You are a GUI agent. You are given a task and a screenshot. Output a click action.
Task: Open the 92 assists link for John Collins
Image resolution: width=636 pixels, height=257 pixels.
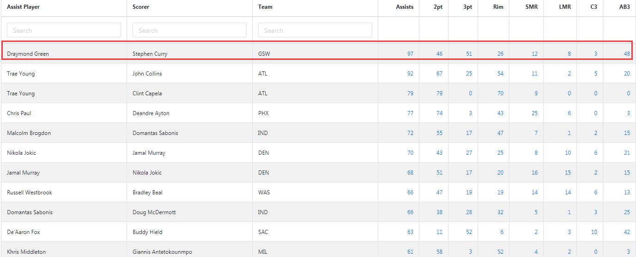410,74
